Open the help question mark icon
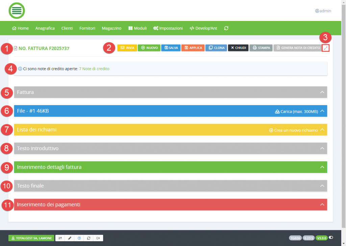Viewport: 346px width, 246px height. [79, 238]
